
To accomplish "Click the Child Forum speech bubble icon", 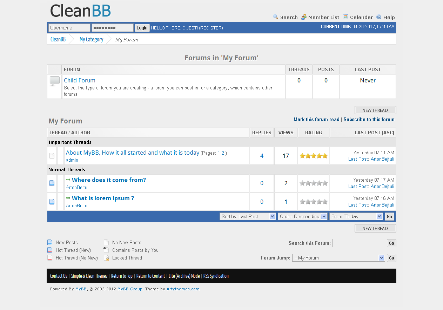I will point(54,81).
